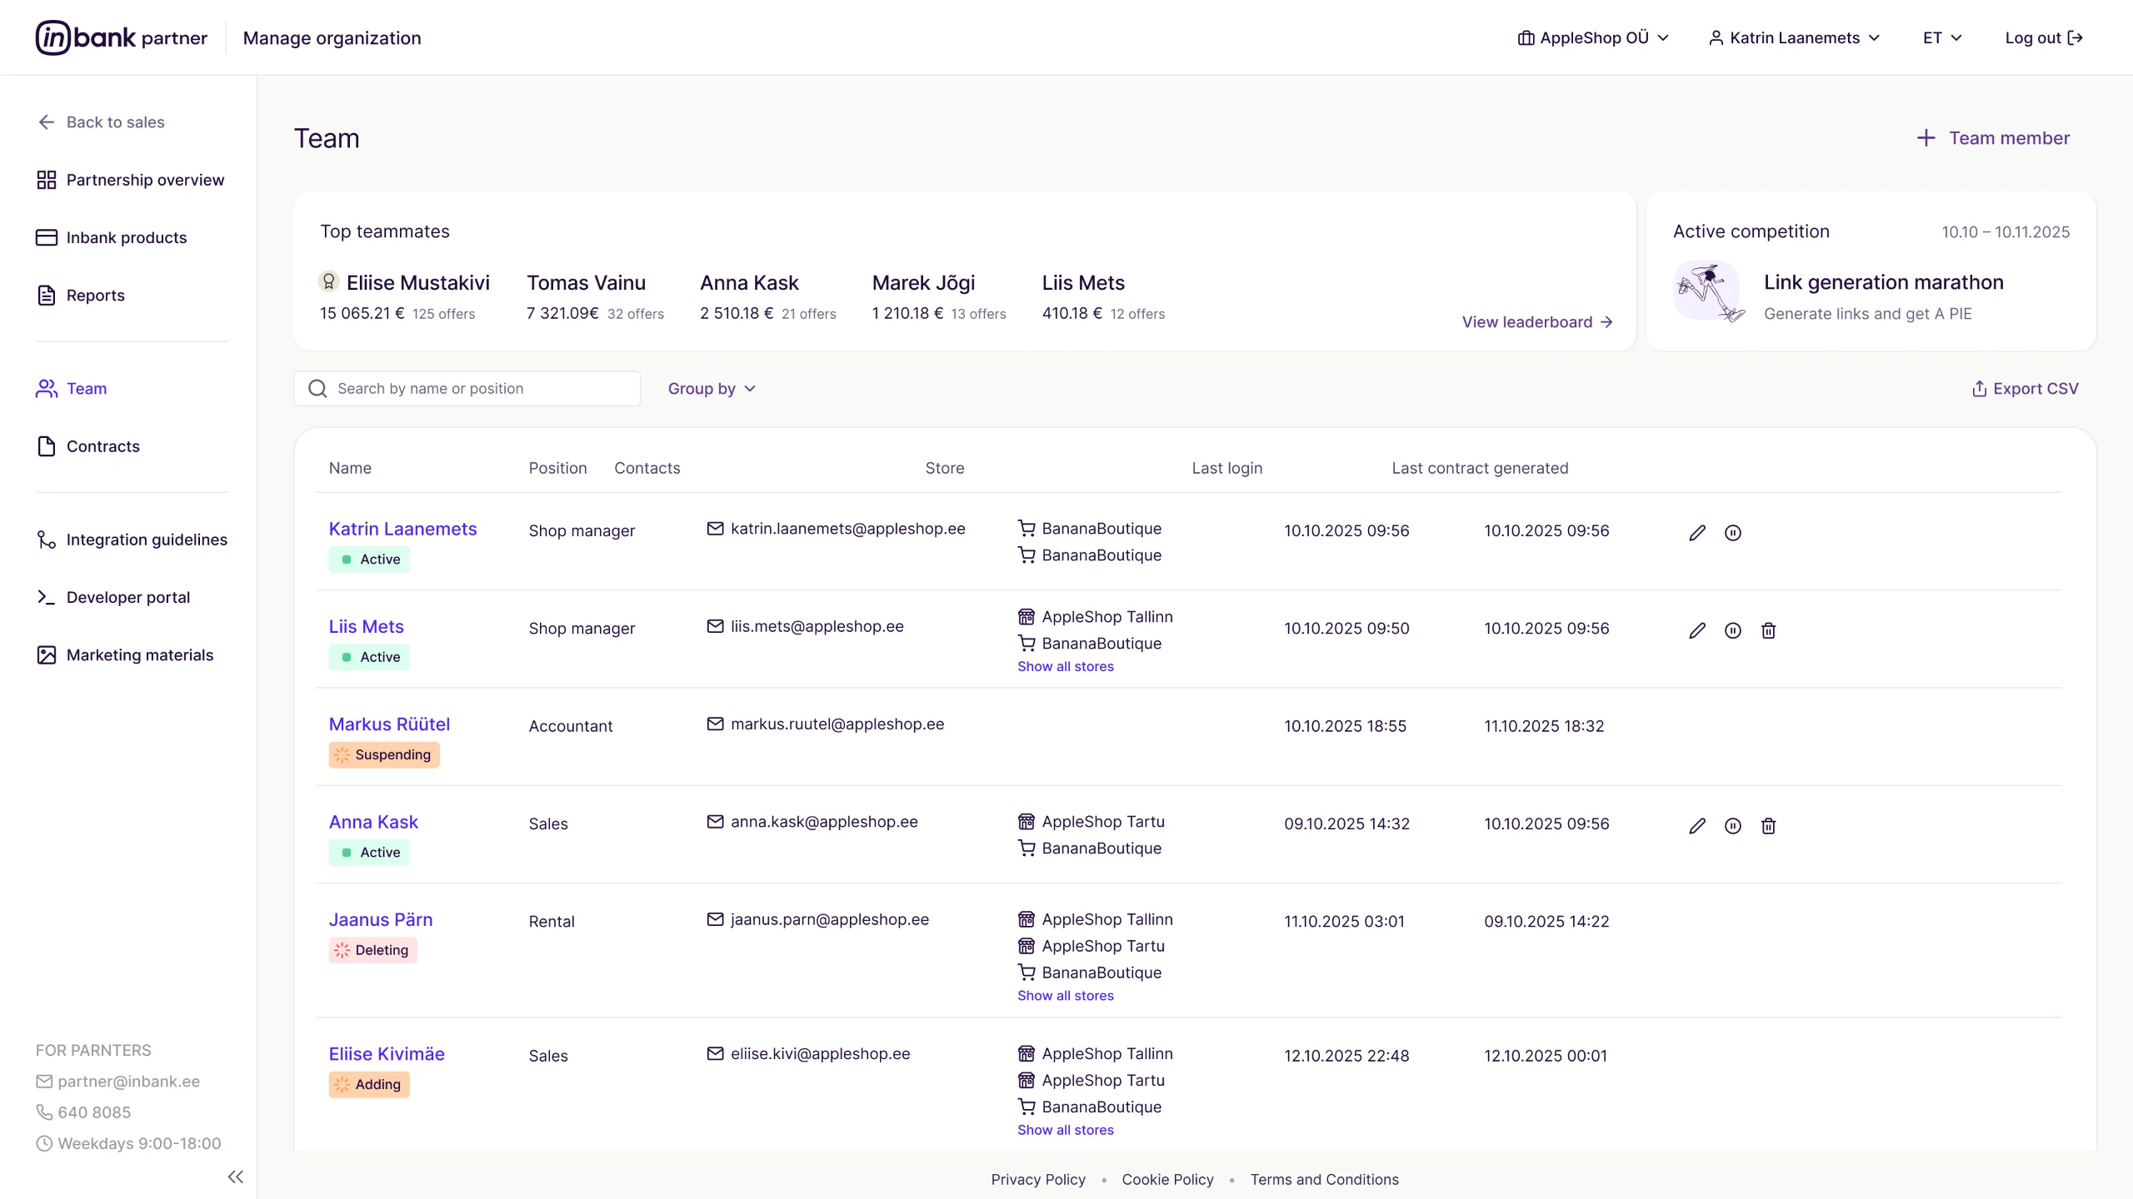
Task: Go to Partnership overview in sidebar
Action: [x=131, y=180]
